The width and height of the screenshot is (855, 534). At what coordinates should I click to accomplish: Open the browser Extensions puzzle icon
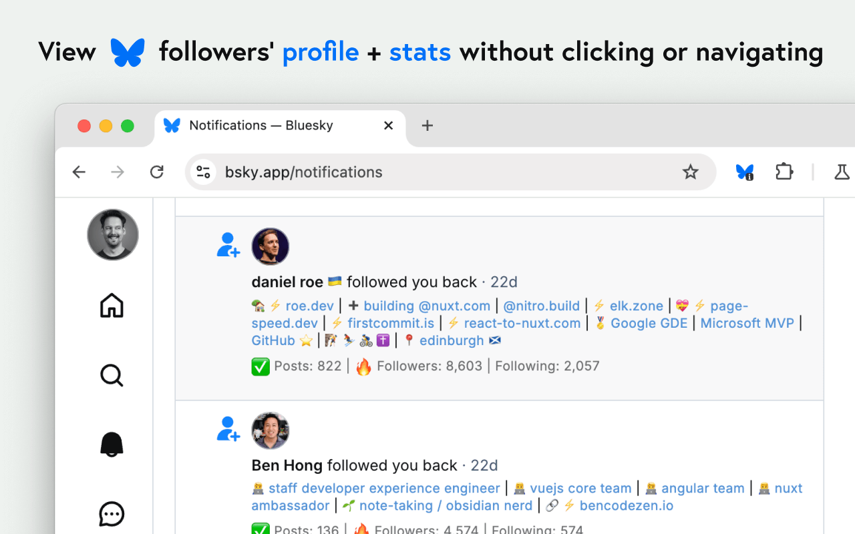[784, 172]
